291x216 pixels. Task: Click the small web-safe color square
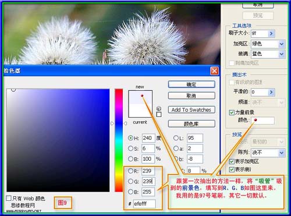pos(159,114)
